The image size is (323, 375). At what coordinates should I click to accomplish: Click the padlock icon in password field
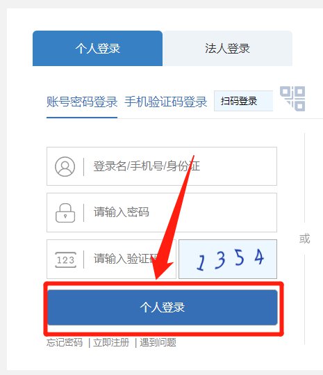[65, 213]
